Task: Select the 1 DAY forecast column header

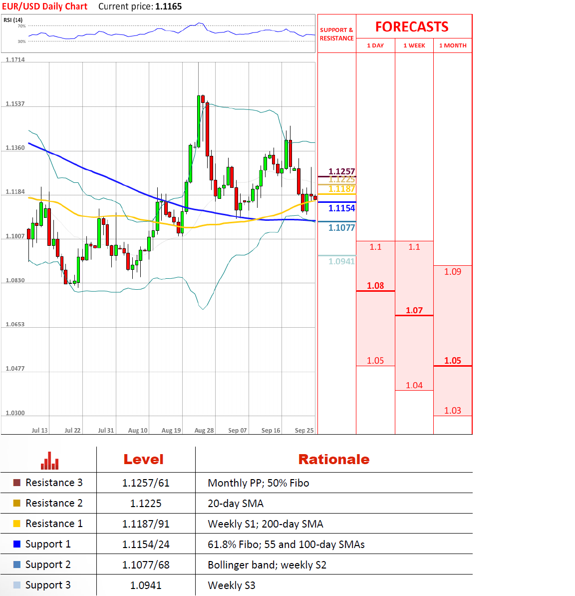Action: [375, 45]
